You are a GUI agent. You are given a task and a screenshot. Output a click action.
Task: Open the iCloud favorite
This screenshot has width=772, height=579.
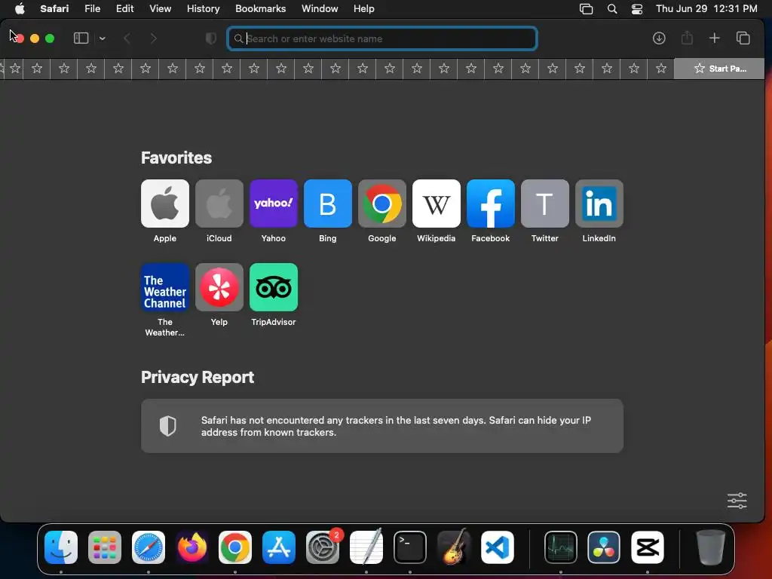[219, 204]
